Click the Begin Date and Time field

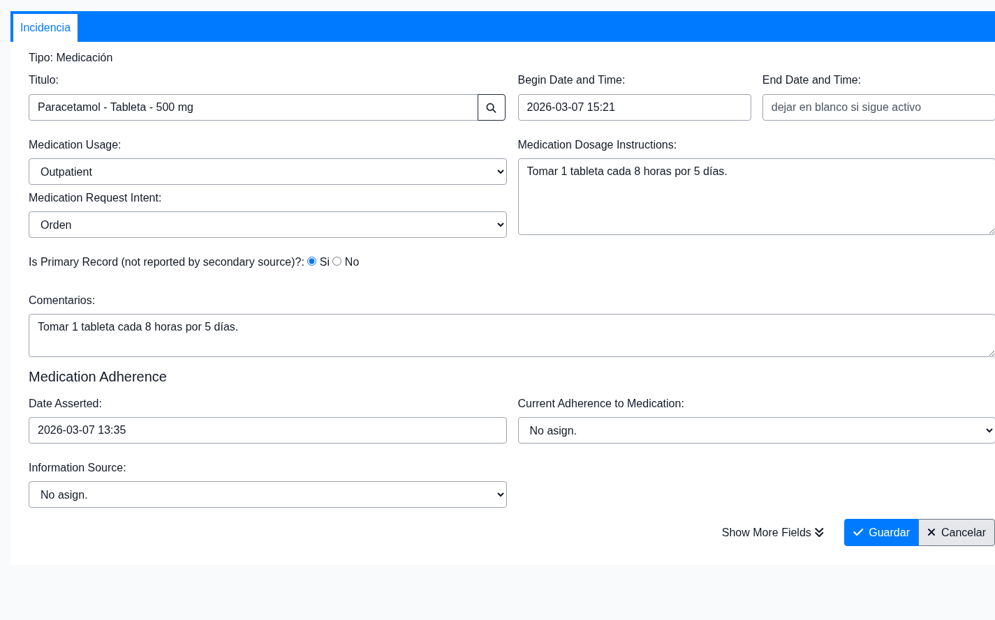[634, 107]
